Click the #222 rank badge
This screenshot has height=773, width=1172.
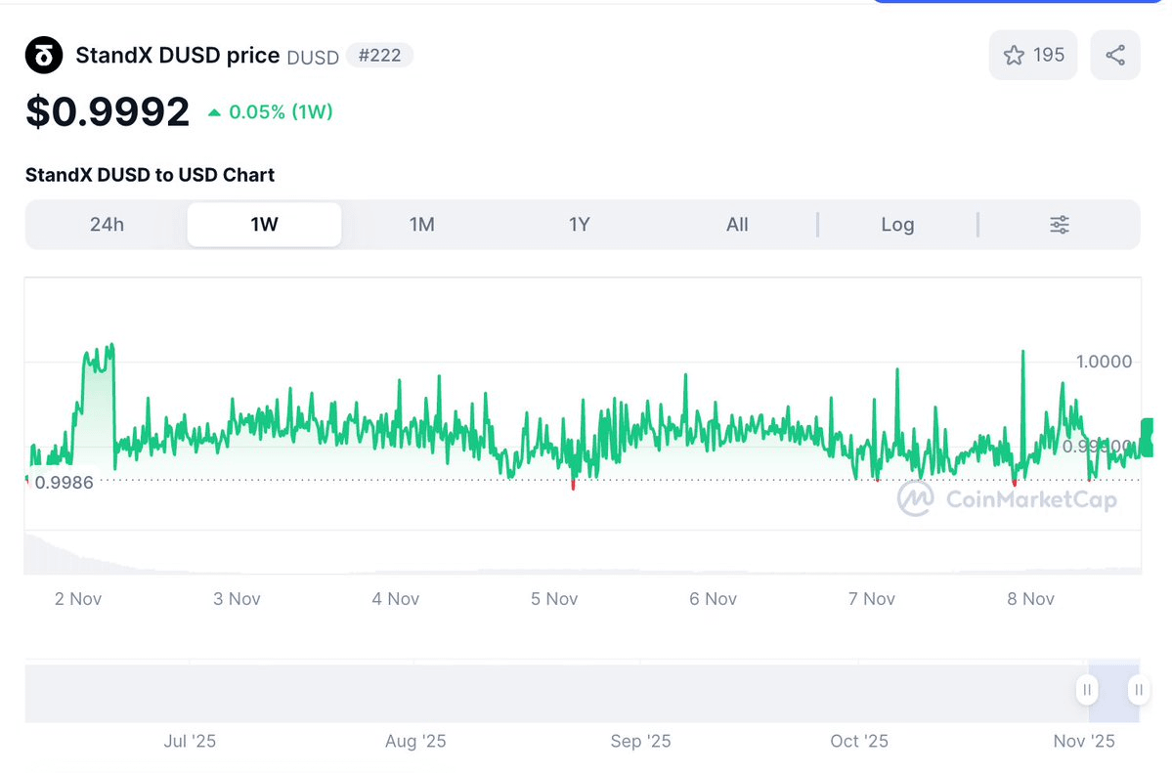pos(379,56)
